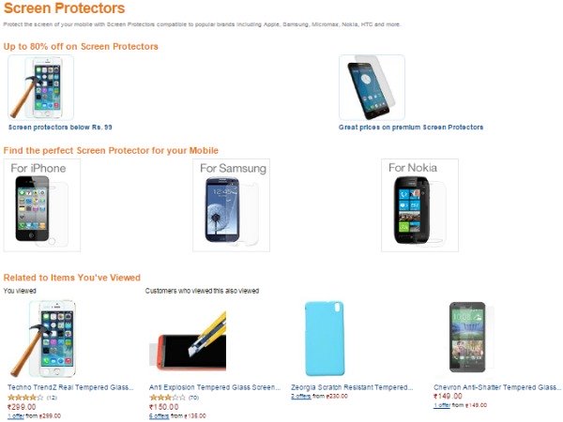
Task: Select the 'For Samsung' screen protector tile
Action: tap(231, 204)
